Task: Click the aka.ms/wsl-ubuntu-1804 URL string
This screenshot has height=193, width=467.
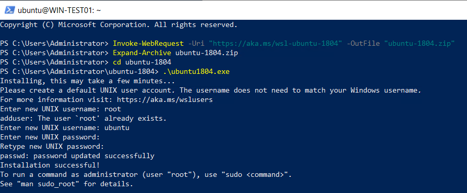Action: [x=276, y=44]
